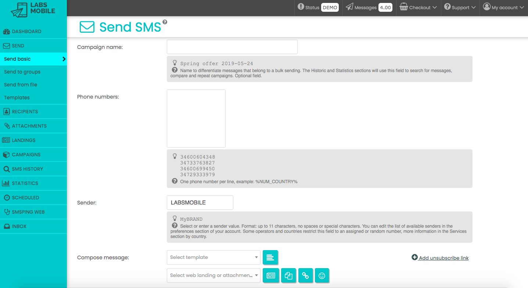Click the Recipients contact icon
The height and width of the screenshot is (288, 528).
[x=6, y=111]
